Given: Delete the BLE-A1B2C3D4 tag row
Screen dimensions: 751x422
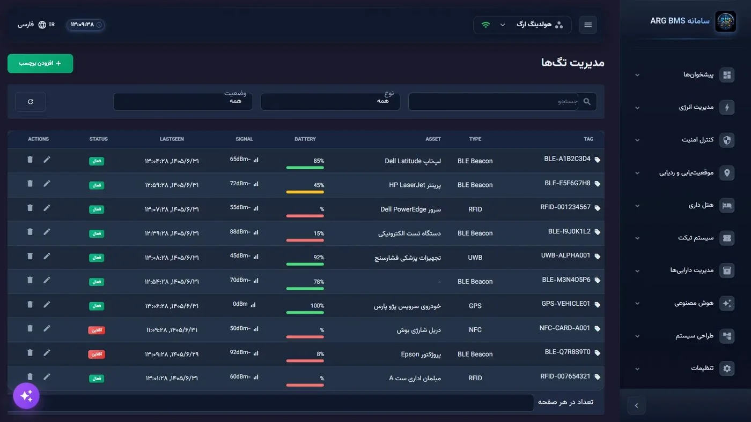Looking at the screenshot, I should [x=30, y=159].
